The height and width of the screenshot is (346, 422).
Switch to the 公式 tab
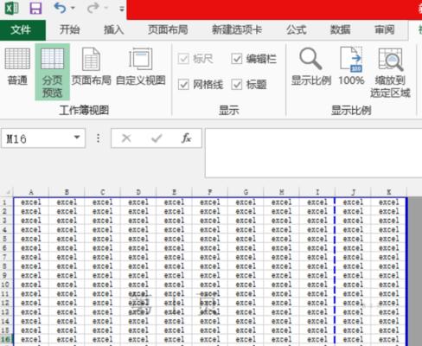pyautogui.click(x=297, y=29)
